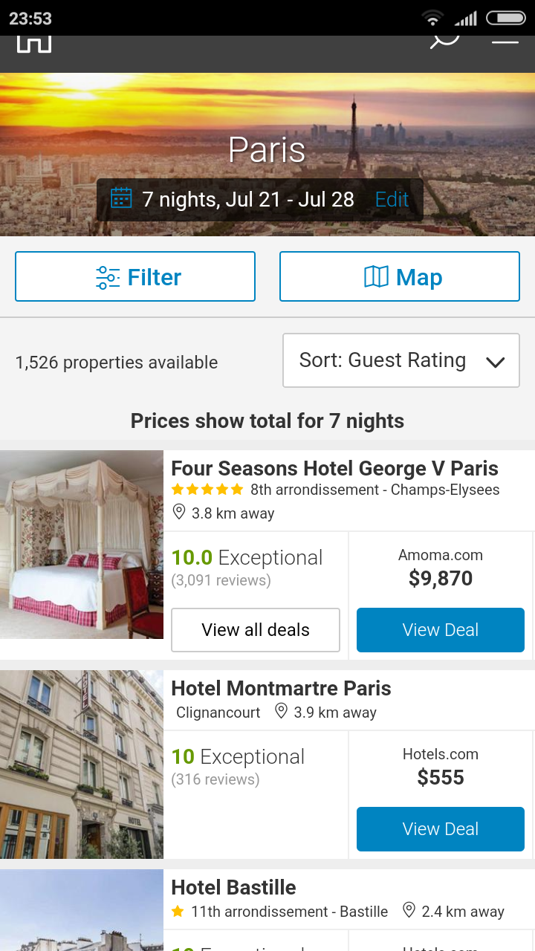Edit the Jul 21 - Jul 28 dates
The width and height of the screenshot is (535, 951).
click(x=392, y=199)
